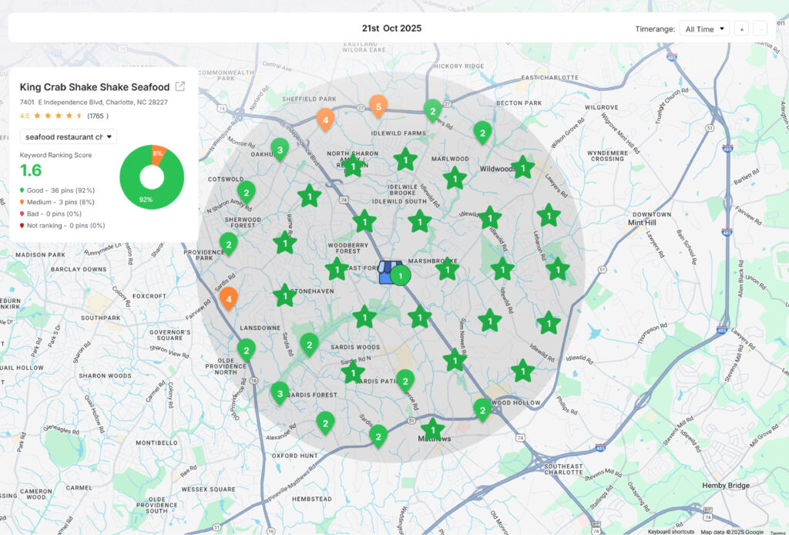Open the All Time timerange dropdown
Image resolution: width=789 pixels, height=535 pixels.
[x=704, y=29]
